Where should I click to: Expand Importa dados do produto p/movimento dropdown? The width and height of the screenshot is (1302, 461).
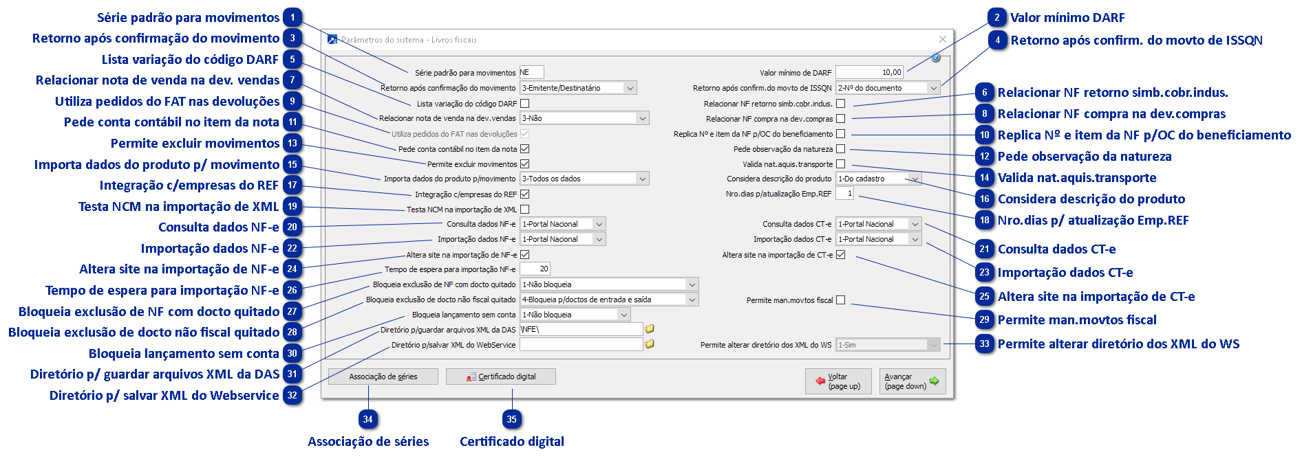click(584, 179)
